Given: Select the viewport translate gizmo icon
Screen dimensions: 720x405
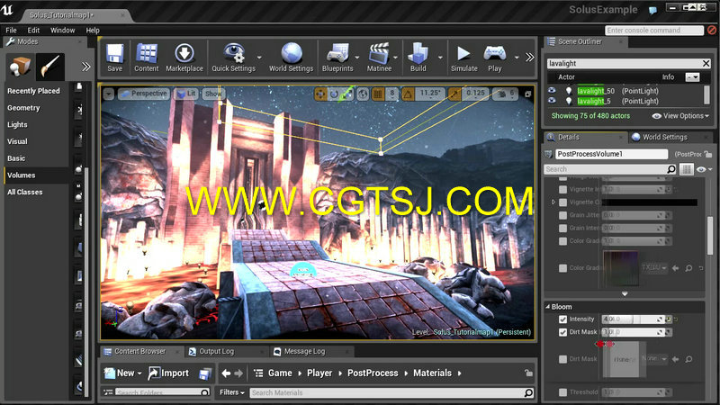Looking at the screenshot, I should 321,94.
